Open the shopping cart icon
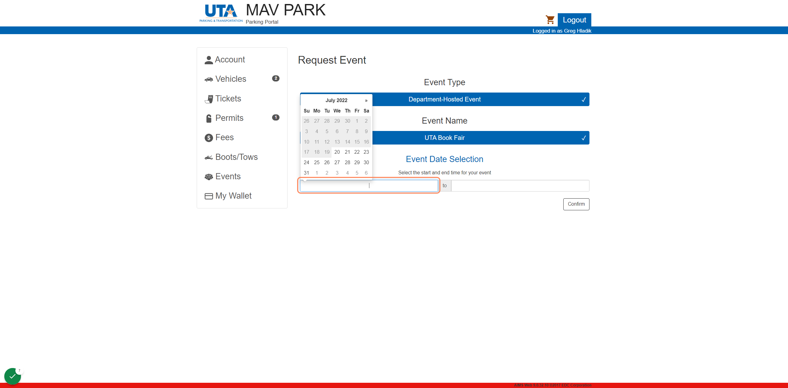This screenshot has height=388, width=788. [550, 20]
